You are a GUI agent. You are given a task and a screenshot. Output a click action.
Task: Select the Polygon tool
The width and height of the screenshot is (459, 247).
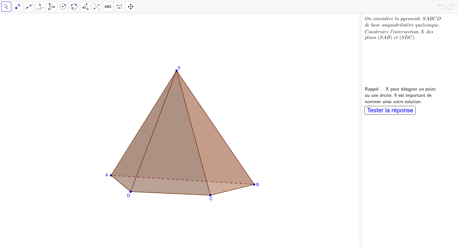point(52,7)
